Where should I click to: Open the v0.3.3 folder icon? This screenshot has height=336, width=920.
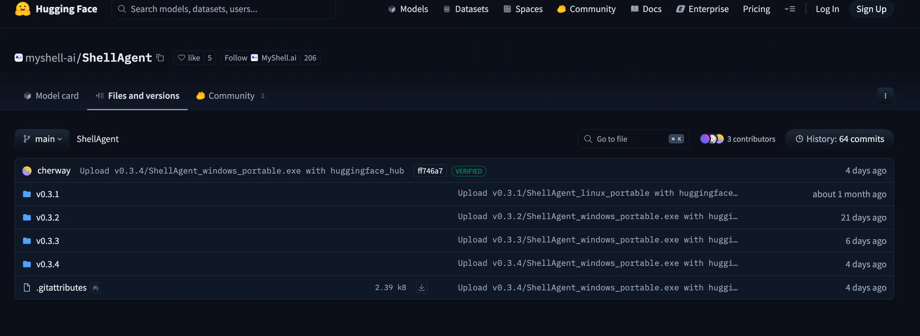(27, 241)
